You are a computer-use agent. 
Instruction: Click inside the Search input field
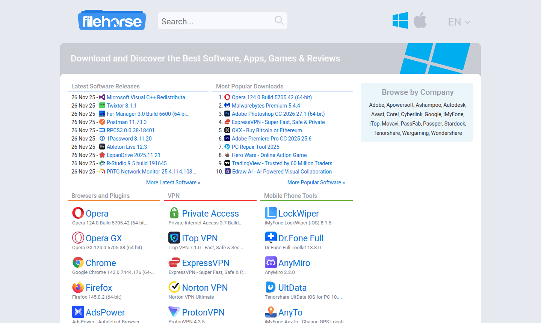click(218, 21)
